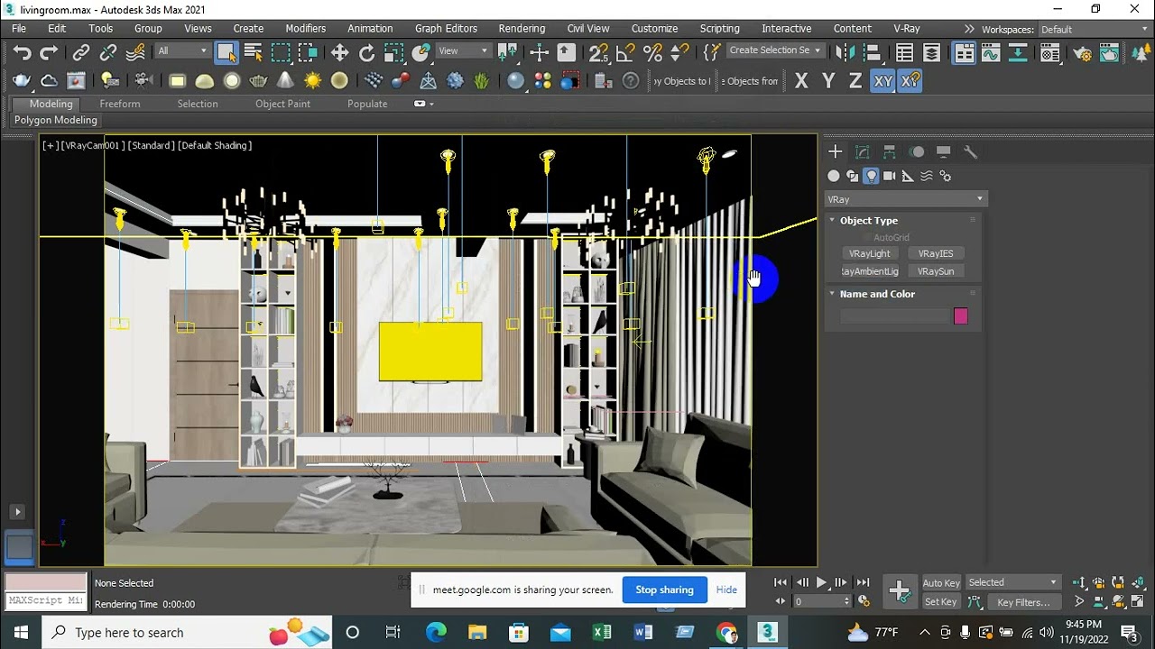
Task: Click the V-Ray sun light toolbar icon
Action: pyautogui.click(x=312, y=81)
